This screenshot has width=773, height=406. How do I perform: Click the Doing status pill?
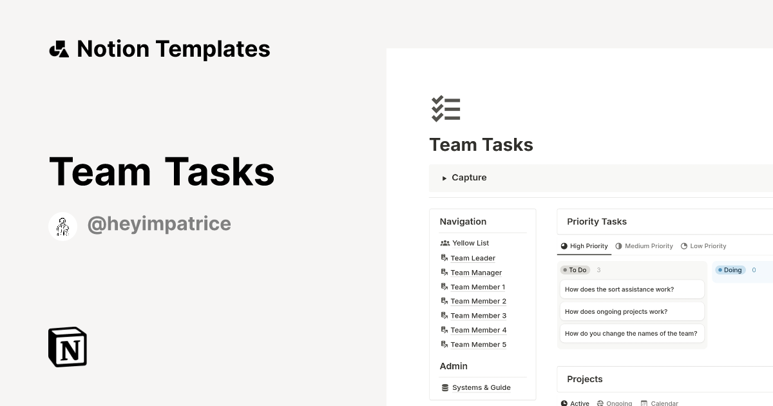[730, 270]
